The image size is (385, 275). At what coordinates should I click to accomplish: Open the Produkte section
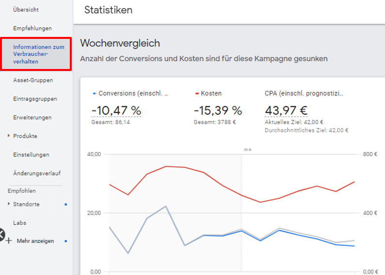[x=25, y=136]
